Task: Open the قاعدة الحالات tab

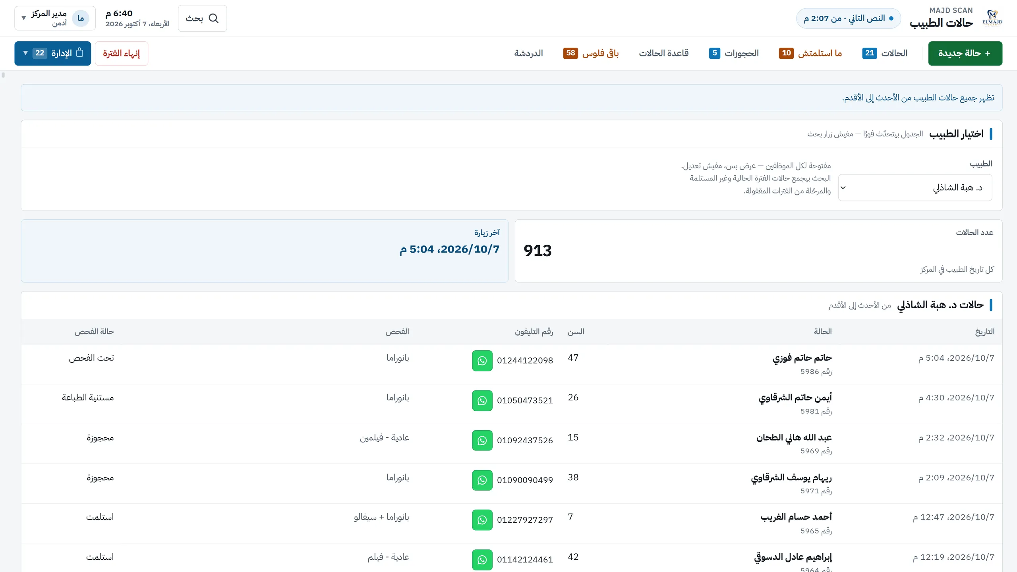Action: [x=663, y=53]
